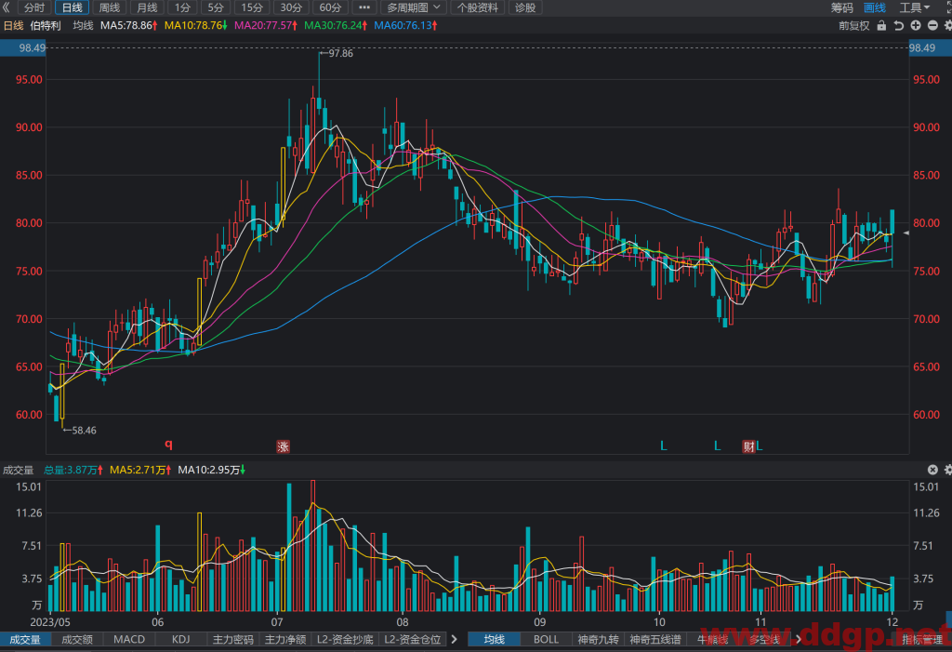952x652 pixels.
Task: Click the L marker right of 财 marker
Action: point(760,446)
